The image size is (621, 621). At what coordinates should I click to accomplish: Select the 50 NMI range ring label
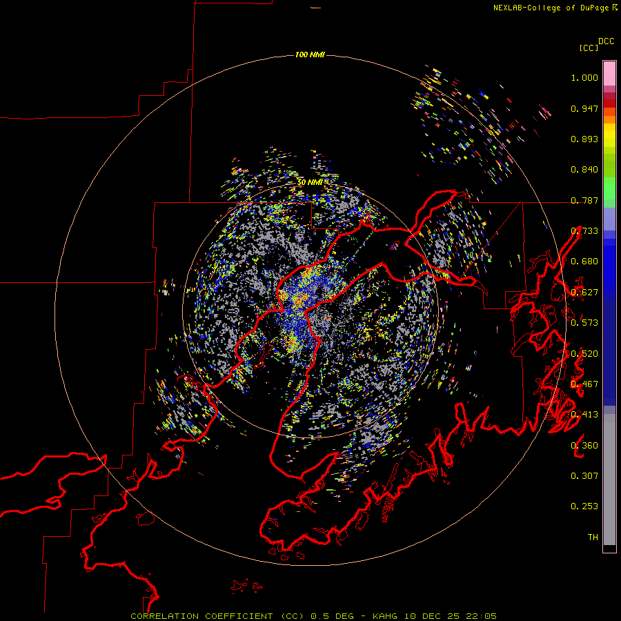310,182
